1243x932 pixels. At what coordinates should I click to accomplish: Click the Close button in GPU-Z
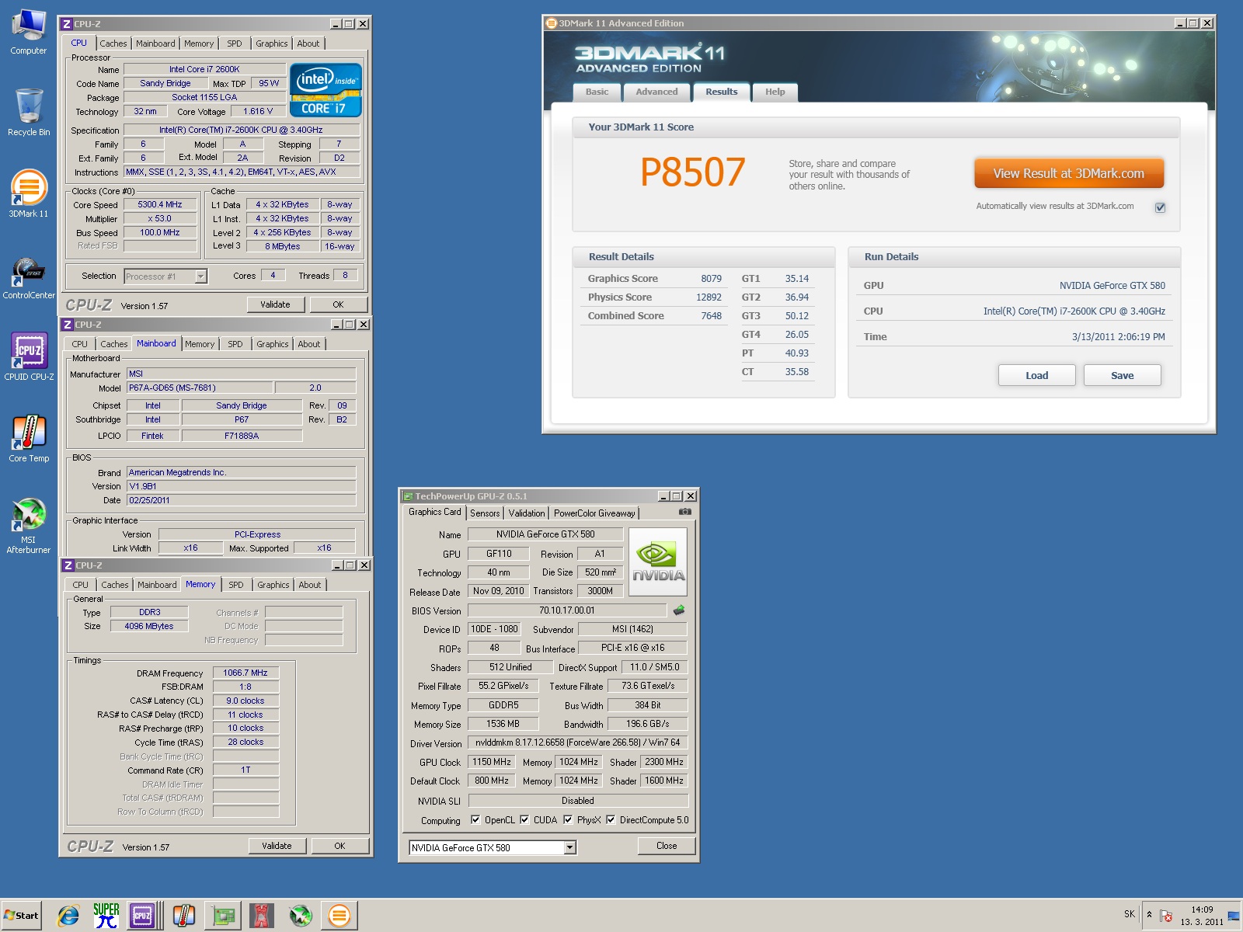pyautogui.click(x=667, y=846)
